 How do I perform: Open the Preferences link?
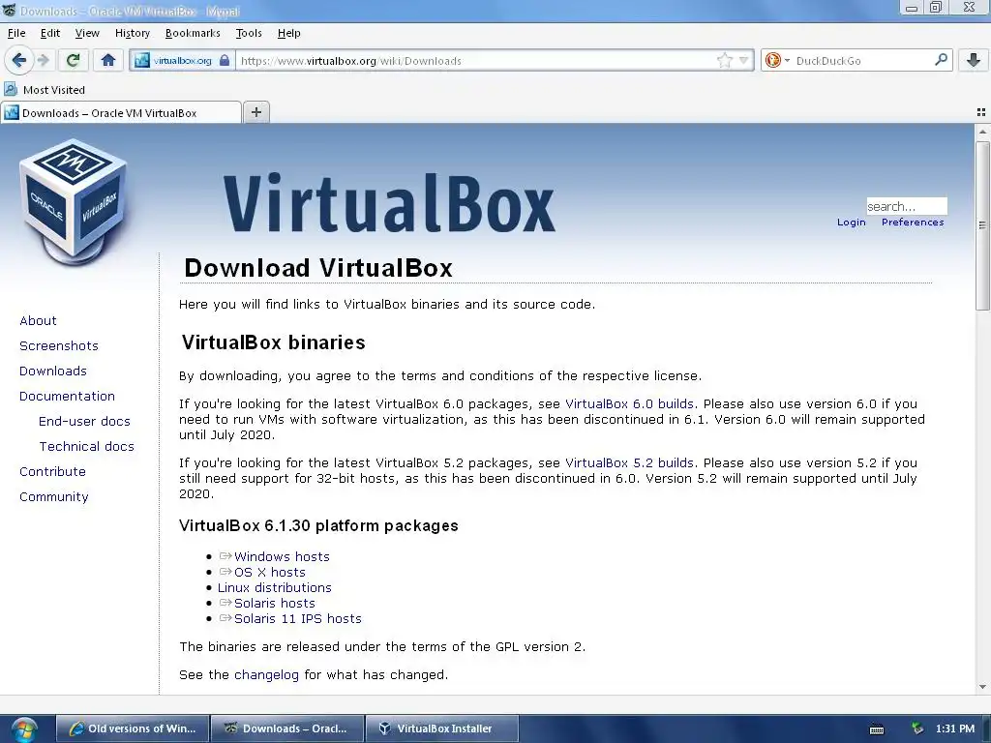coord(913,222)
